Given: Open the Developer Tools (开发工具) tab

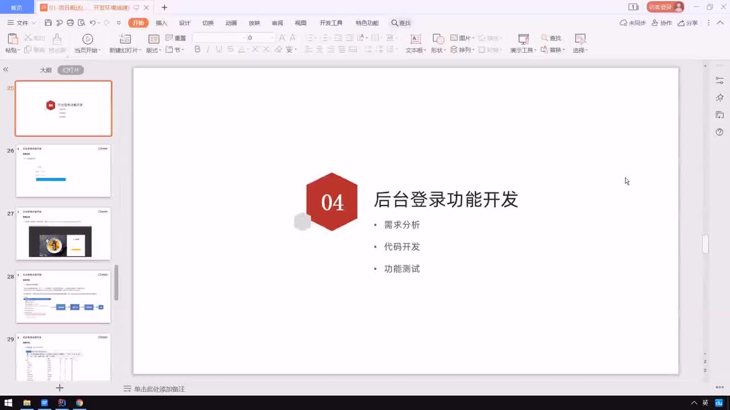Looking at the screenshot, I should (331, 23).
